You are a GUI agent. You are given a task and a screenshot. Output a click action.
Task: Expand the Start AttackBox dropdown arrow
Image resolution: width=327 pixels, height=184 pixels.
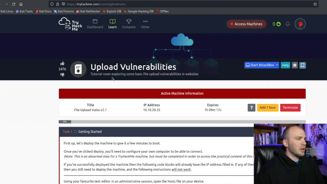(277, 65)
